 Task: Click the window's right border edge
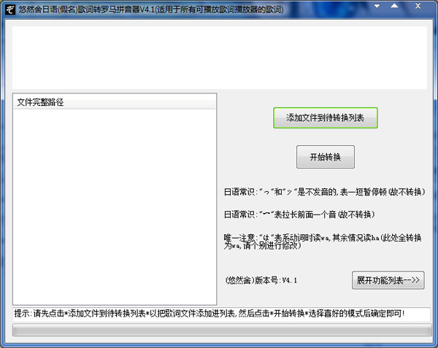coord(436,182)
